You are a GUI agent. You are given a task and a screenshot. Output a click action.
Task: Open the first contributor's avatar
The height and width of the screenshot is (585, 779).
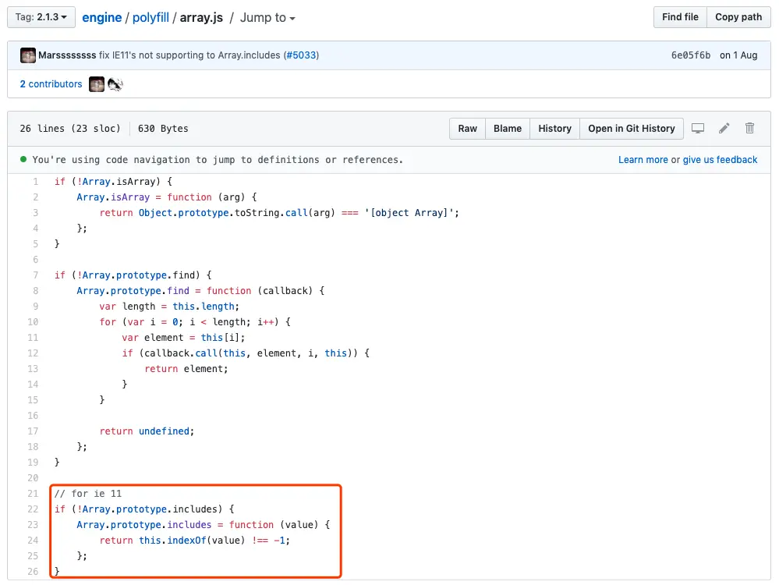[x=95, y=83]
